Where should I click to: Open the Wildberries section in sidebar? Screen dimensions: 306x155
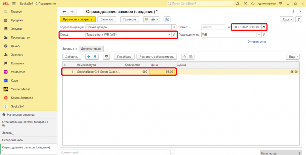pyautogui.click(x=19, y=72)
